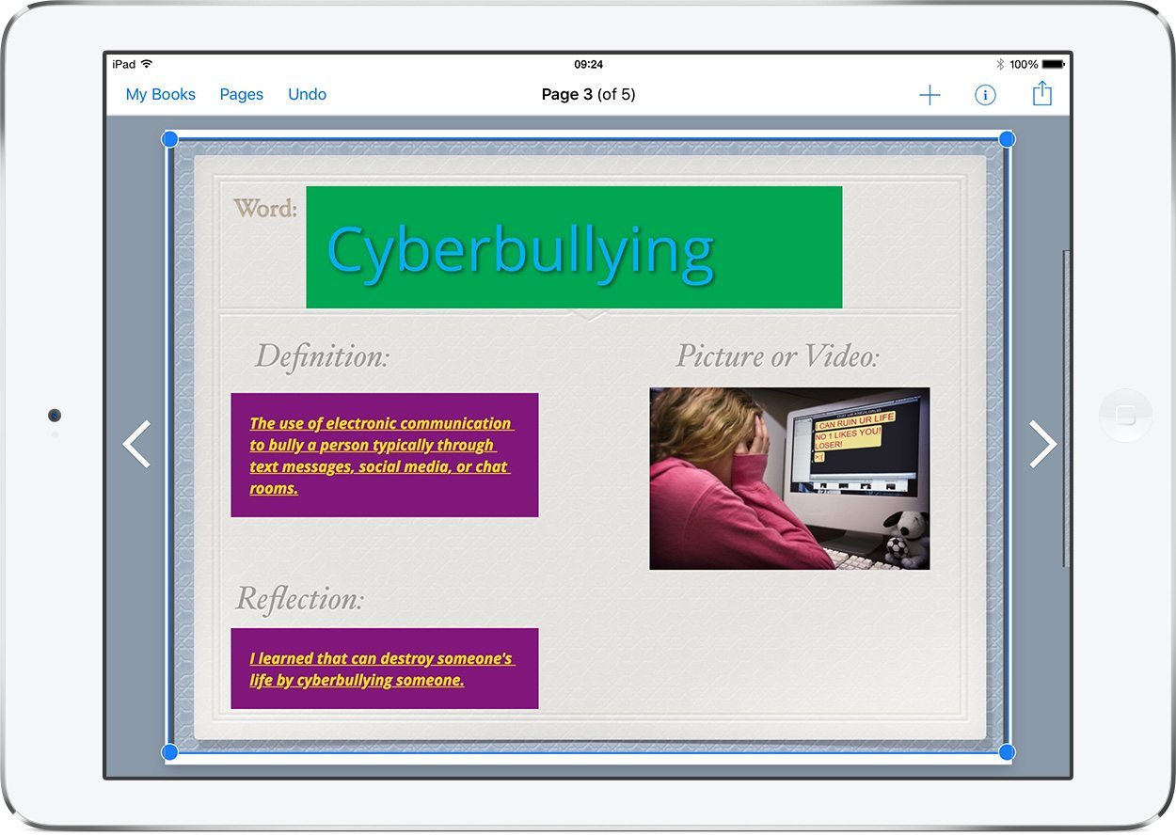Open the Pages view

pos(242,94)
